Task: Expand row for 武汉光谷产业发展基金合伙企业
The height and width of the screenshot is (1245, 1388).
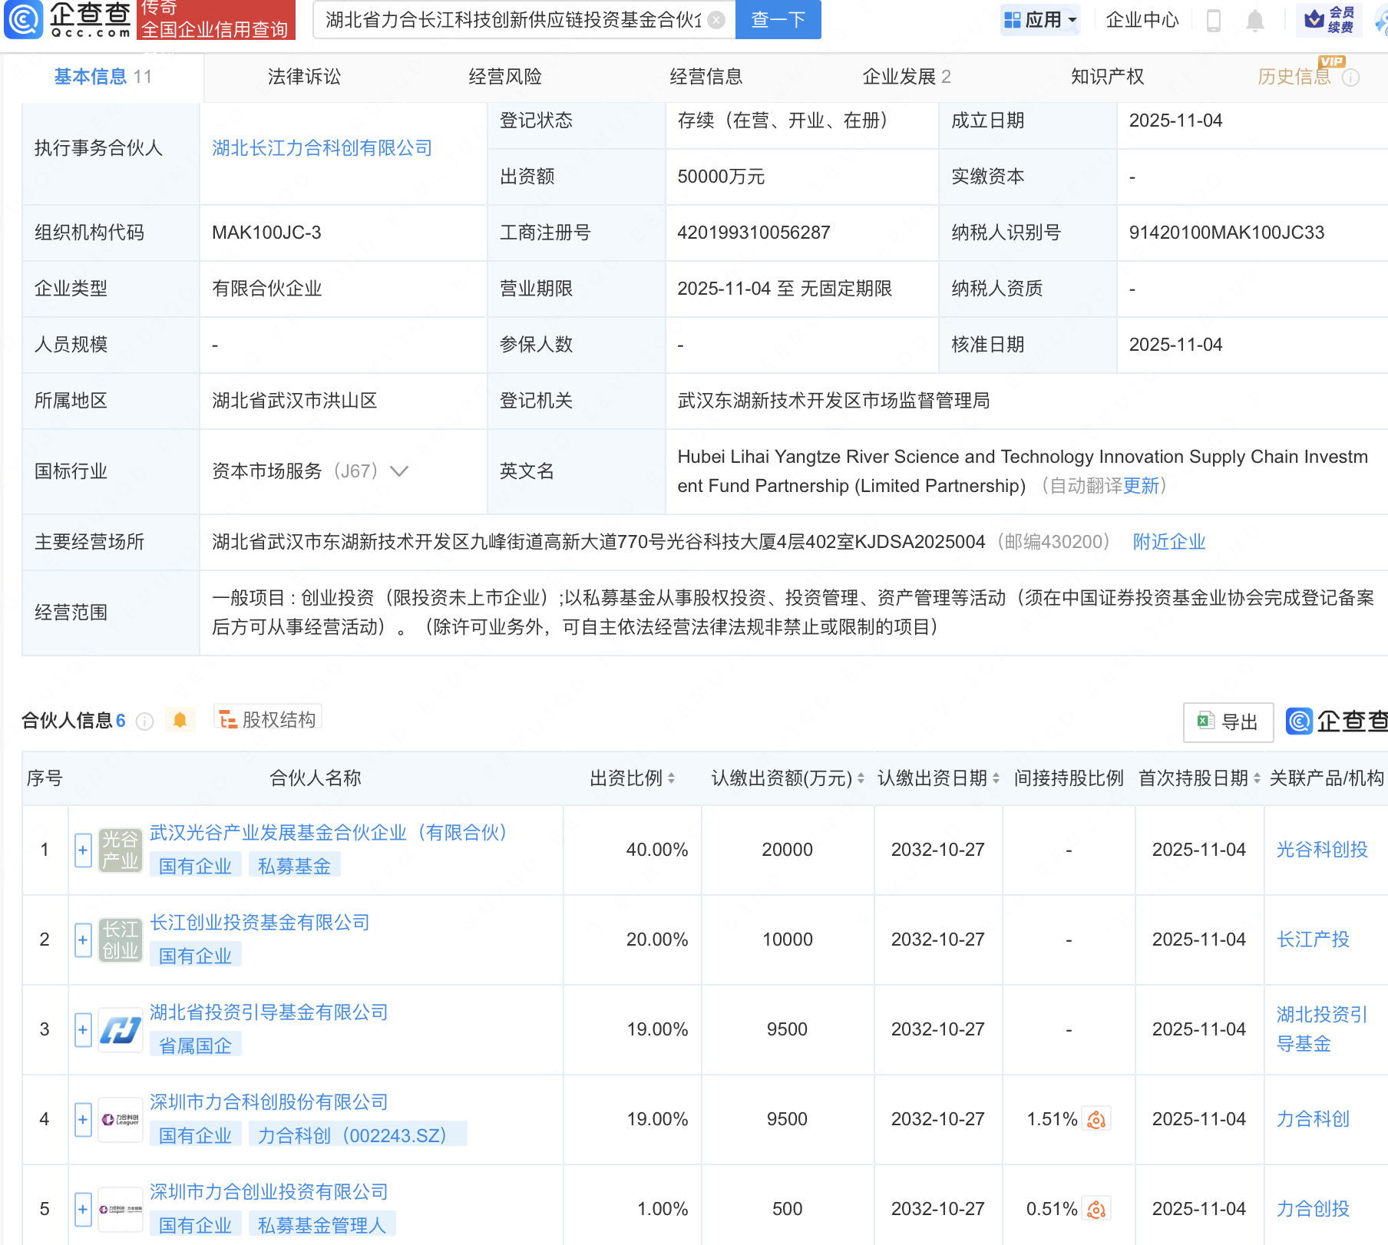Action: [x=83, y=850]
